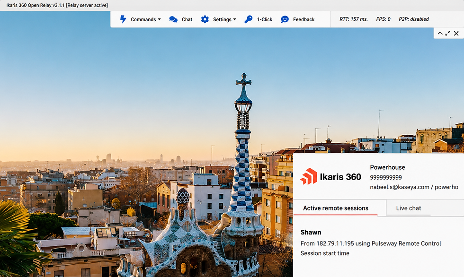Click the P2P: disabled status indicator

[x=414, y=19]
